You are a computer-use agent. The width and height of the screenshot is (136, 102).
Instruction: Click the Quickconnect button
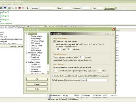(109, 8)
